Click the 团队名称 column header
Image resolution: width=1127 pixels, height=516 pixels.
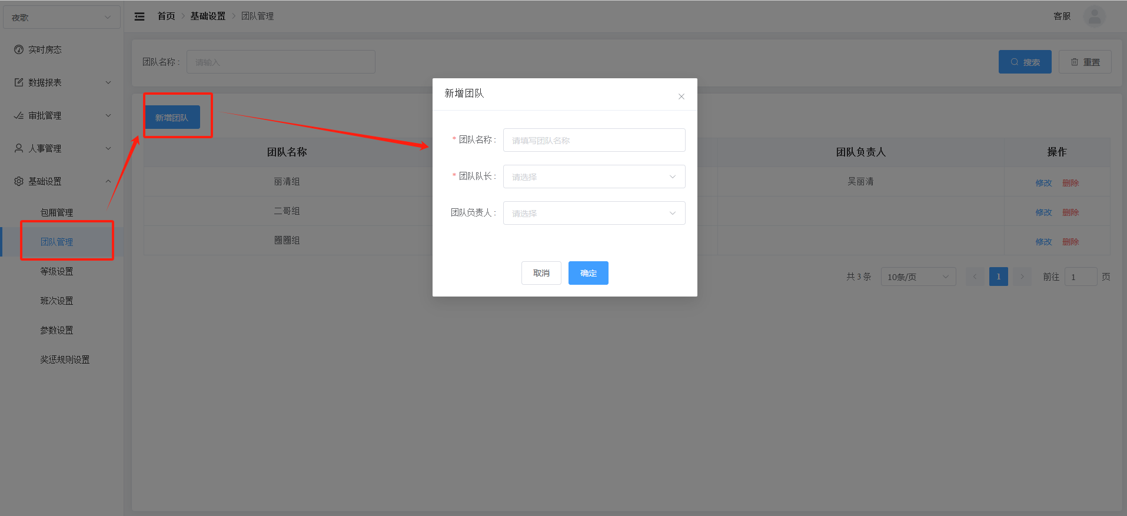(287, 152)
